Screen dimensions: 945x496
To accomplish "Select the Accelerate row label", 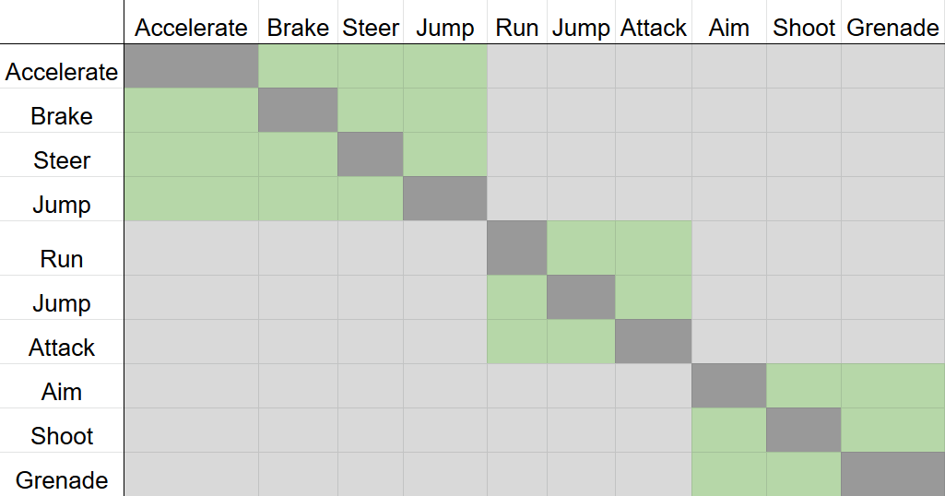I will 62,72.
